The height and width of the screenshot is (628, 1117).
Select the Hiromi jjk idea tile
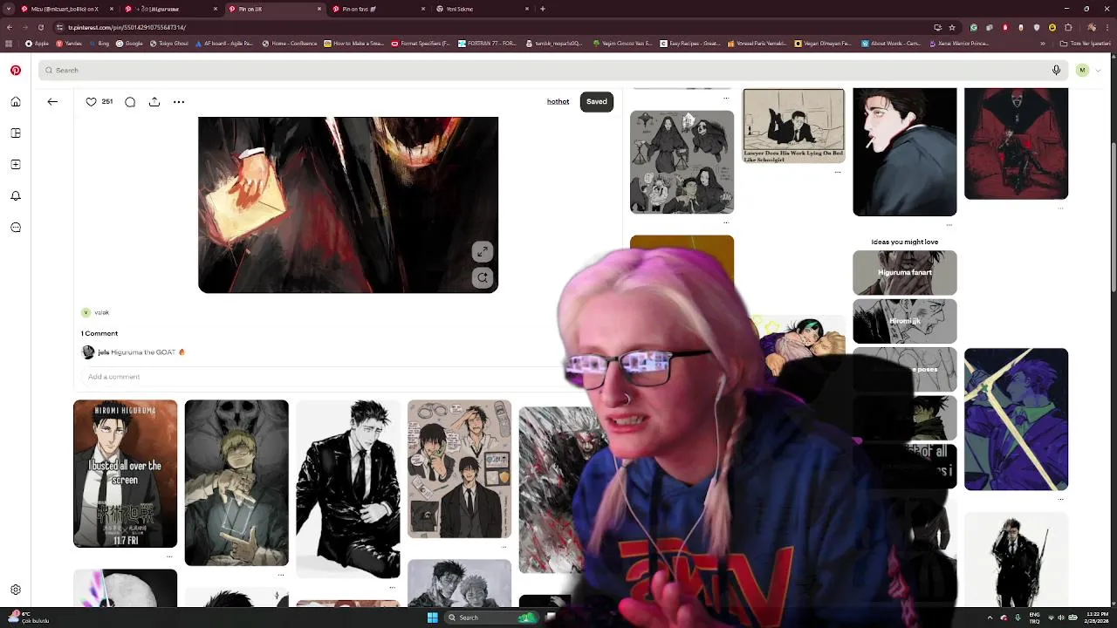[904, 321]
